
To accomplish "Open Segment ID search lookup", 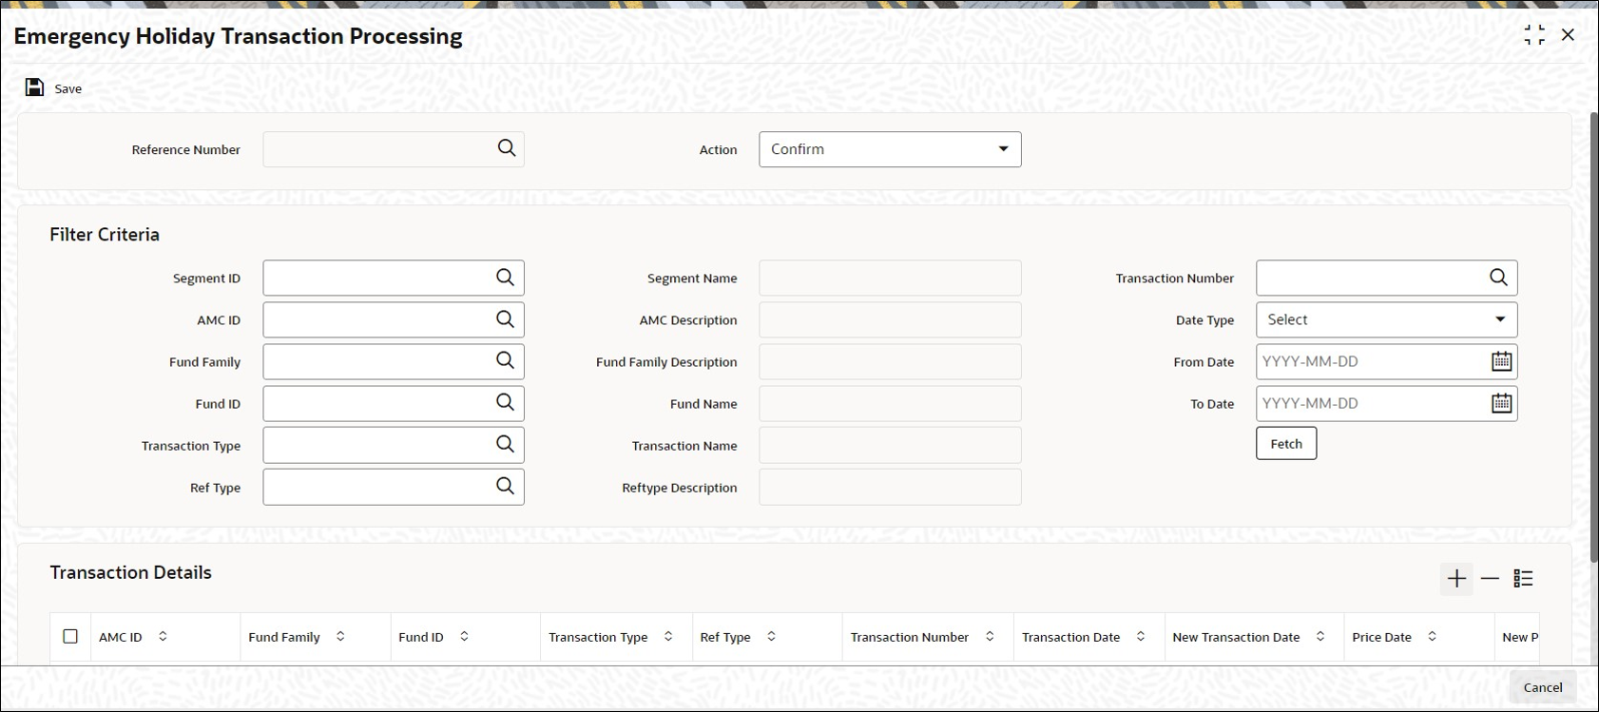I will [x=505, y=277].
